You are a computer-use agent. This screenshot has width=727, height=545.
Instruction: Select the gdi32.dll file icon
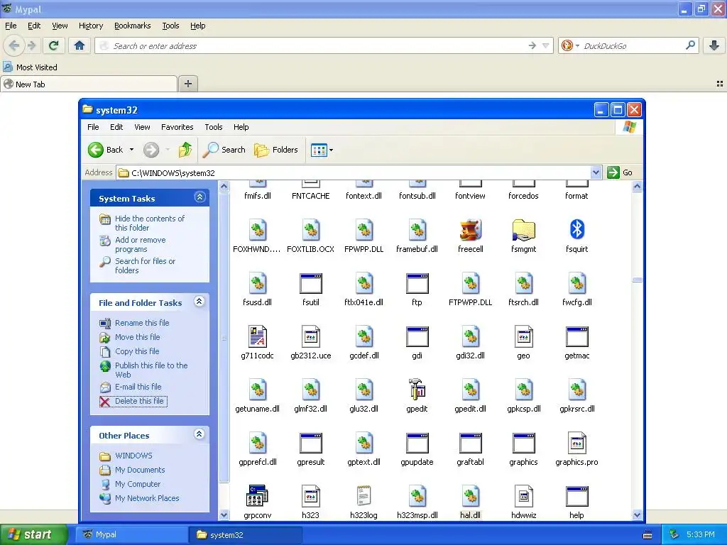coord(470,336)
